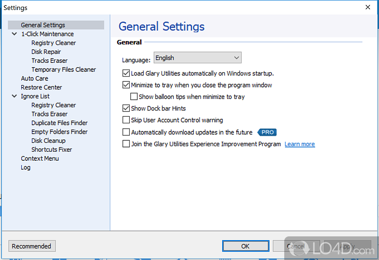
Task: Disable Show Dock bar Hints
Action: (x=126, y=108)
